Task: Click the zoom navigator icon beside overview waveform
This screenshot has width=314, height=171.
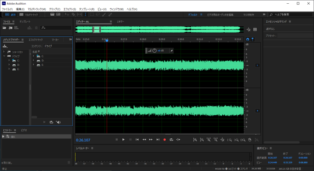Action: pyautogui.click(x=249, y=30)
